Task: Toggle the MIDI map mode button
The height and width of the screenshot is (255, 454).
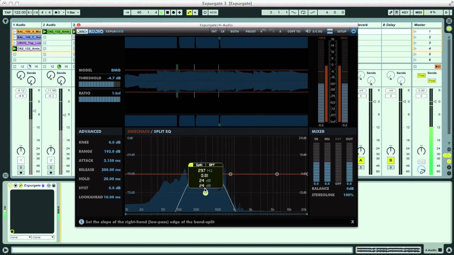Action: (419, 12)
